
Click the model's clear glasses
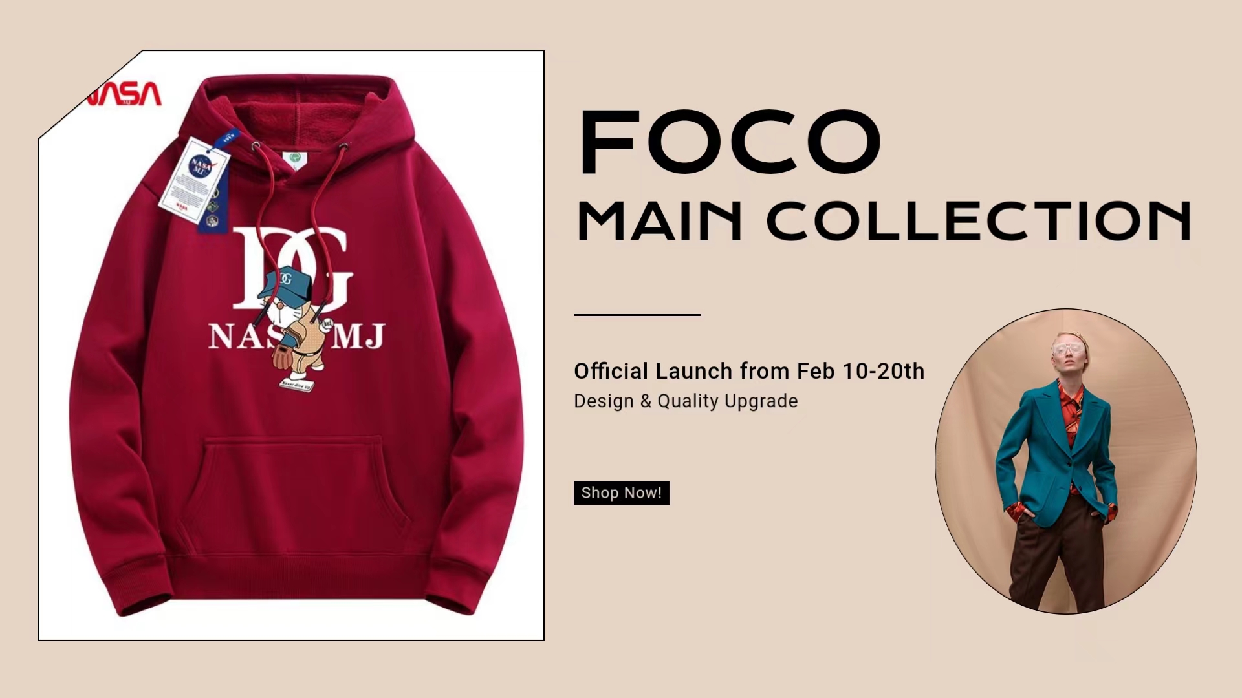pyautogui.click(x=1067, y=350)
